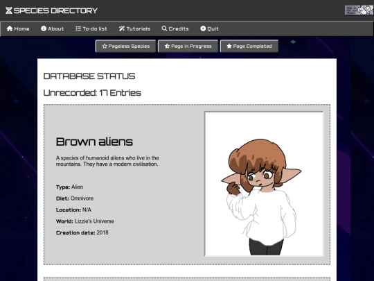View the Credits page
Image resolution: width=374 pixels, height=281 pixels.
point(175,28)
